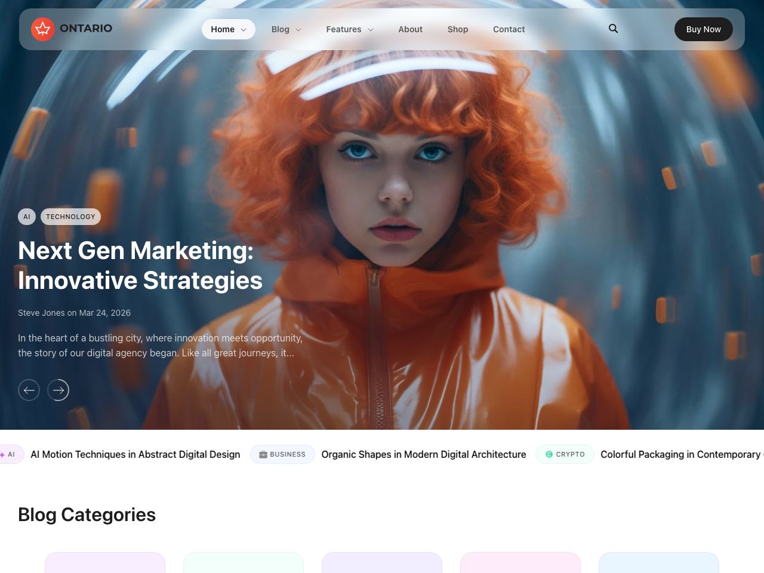Viewport: 764px width, 573px height.
Task: Click the Crypto category badge in ticker
Action: [x=565, y=454]
